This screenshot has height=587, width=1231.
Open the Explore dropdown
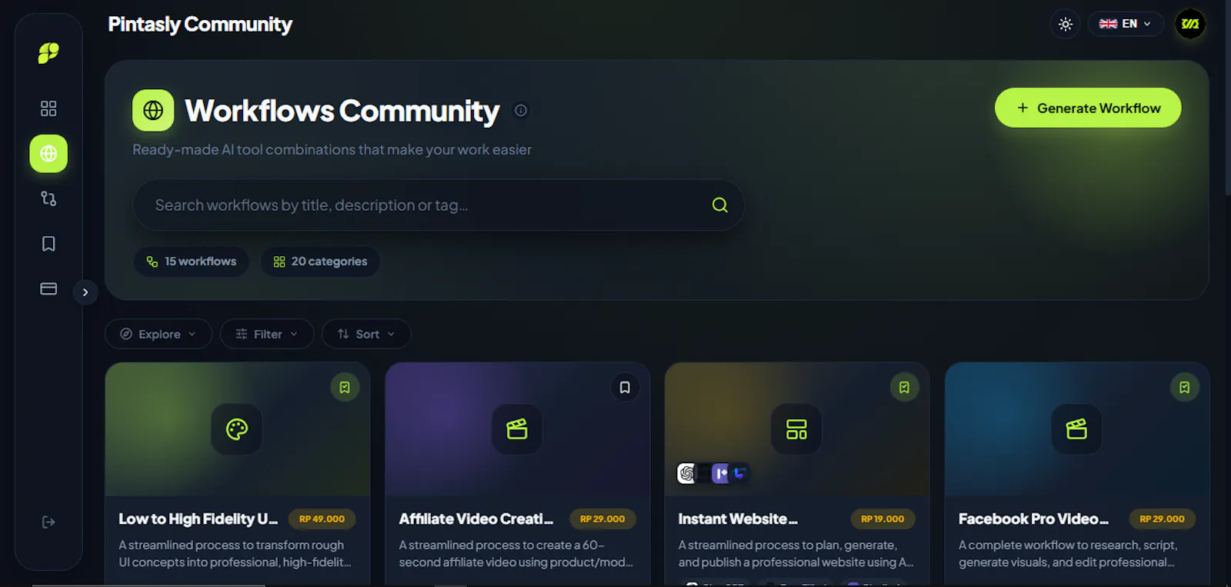pyautogui.click(x=158, y=334)
